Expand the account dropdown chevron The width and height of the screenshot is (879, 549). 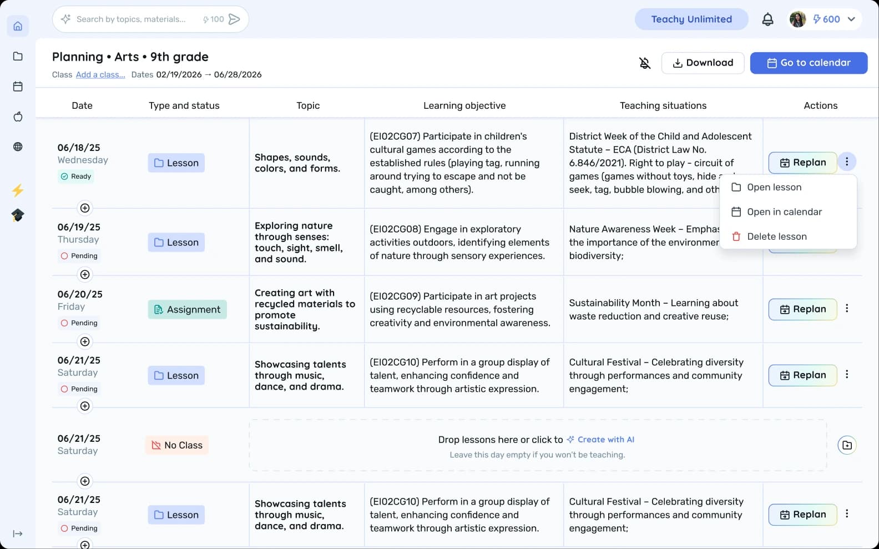pyautogui.click(x=851, y=19)
